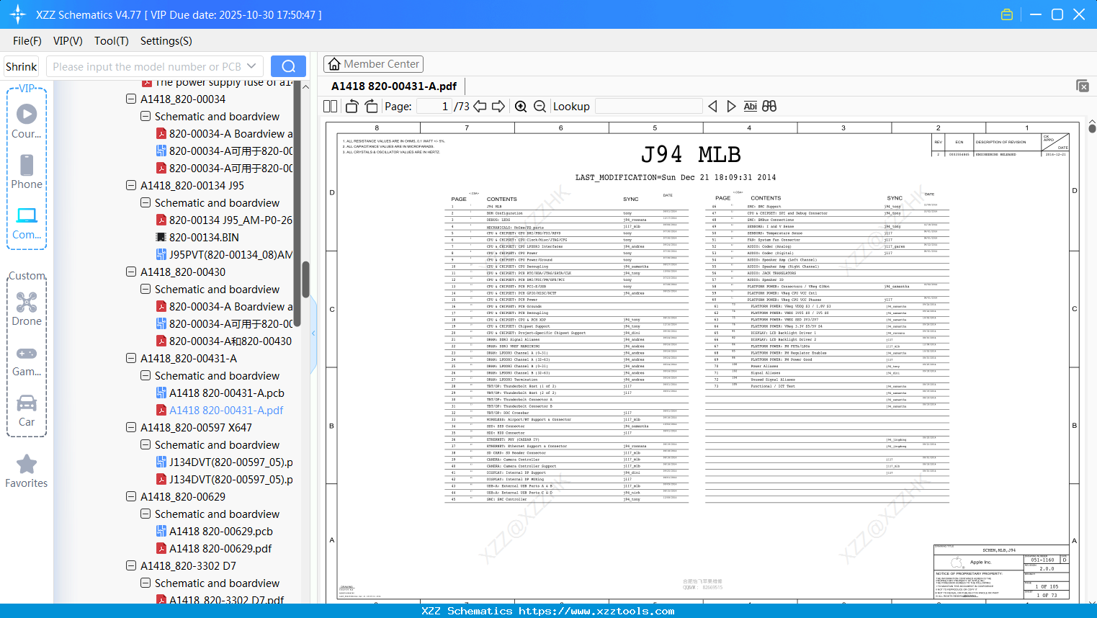Screen dimensions: 1097x618
Task: Go to next page arrow
Action: tap(498, 107)
